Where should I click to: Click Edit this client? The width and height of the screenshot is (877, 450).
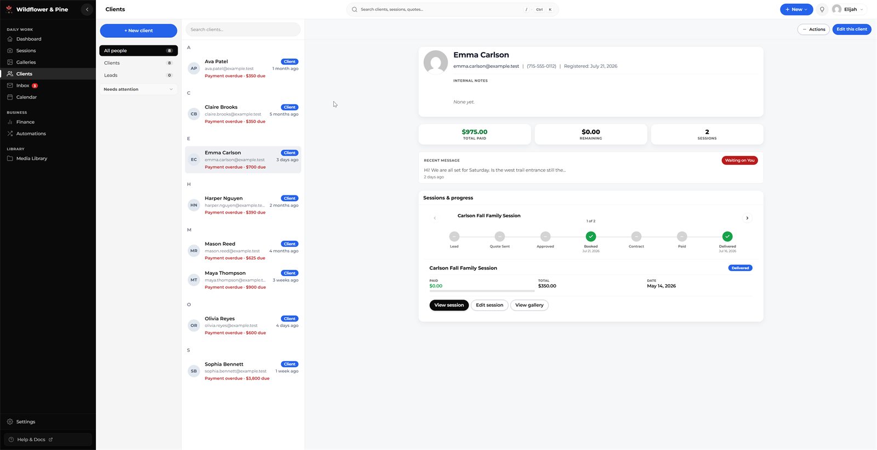point(852,30)
